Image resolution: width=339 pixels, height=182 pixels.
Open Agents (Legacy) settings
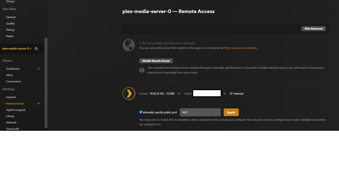pos(16,110)
